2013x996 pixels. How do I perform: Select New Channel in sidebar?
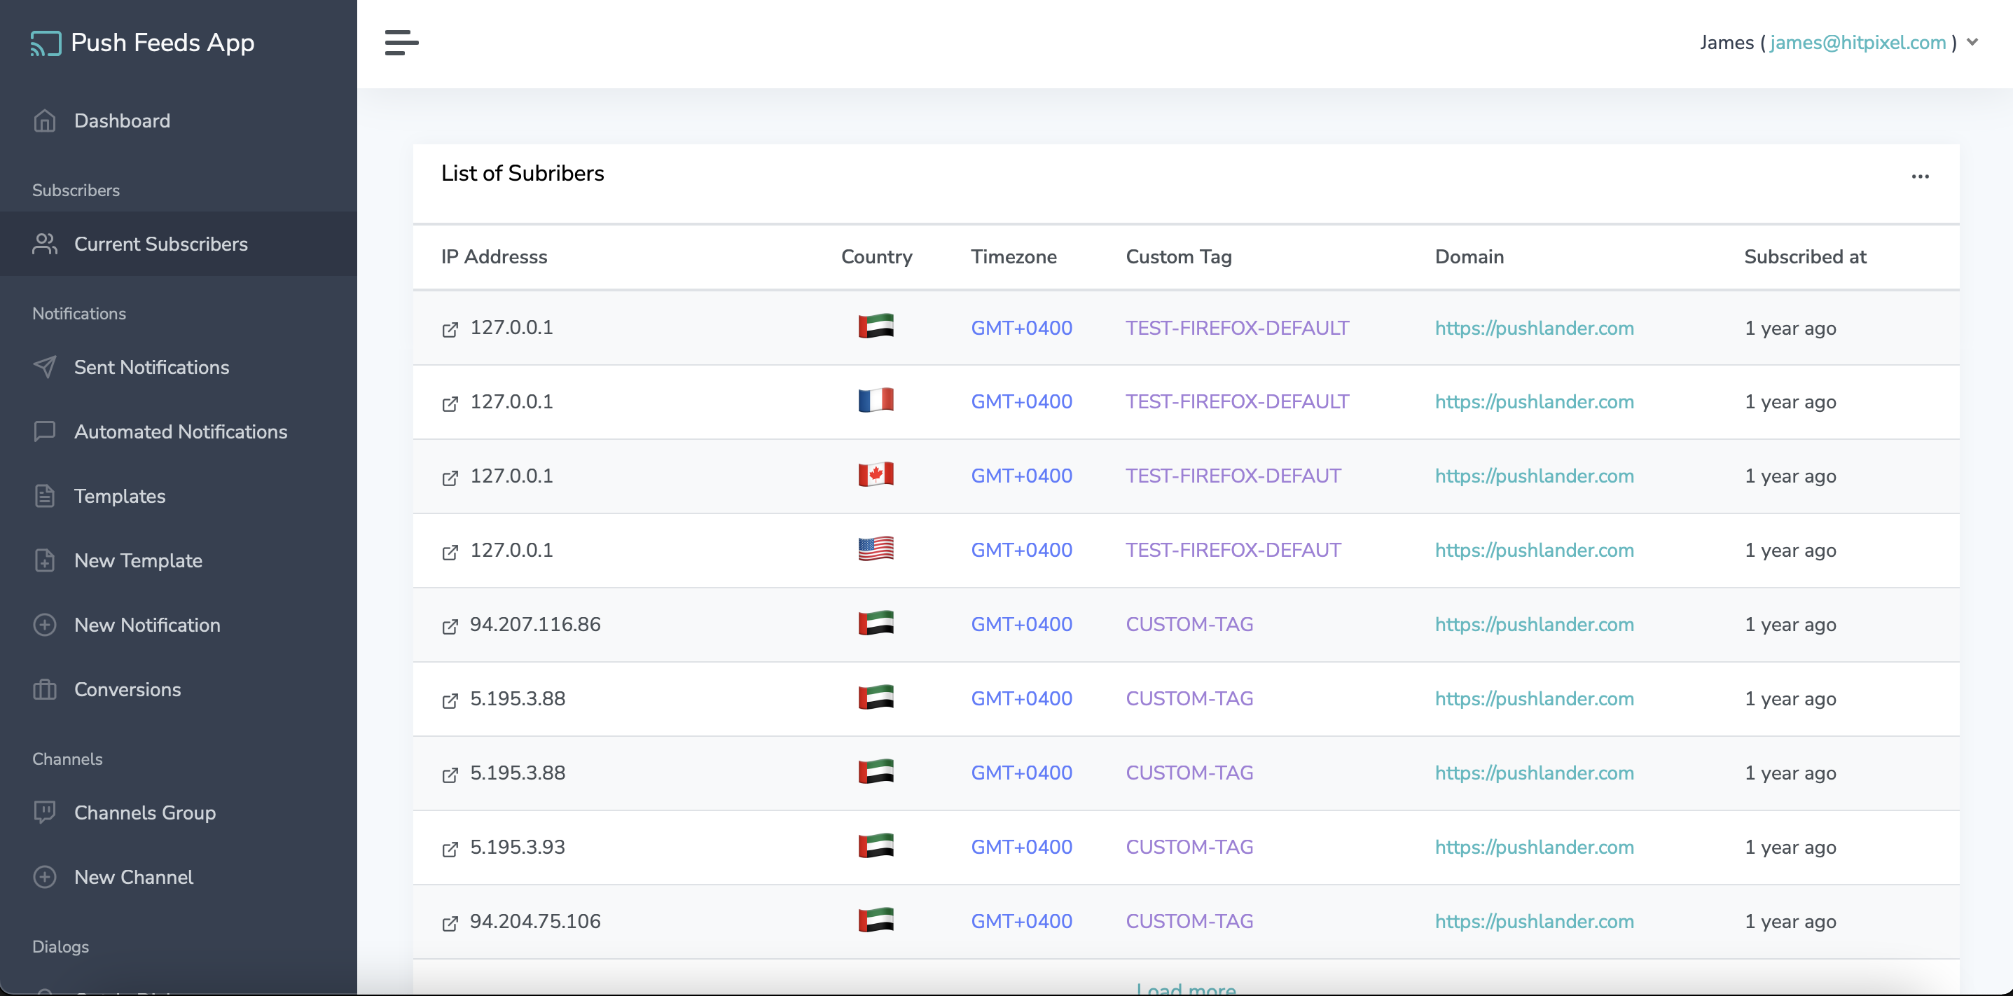[x=134, y=876]
